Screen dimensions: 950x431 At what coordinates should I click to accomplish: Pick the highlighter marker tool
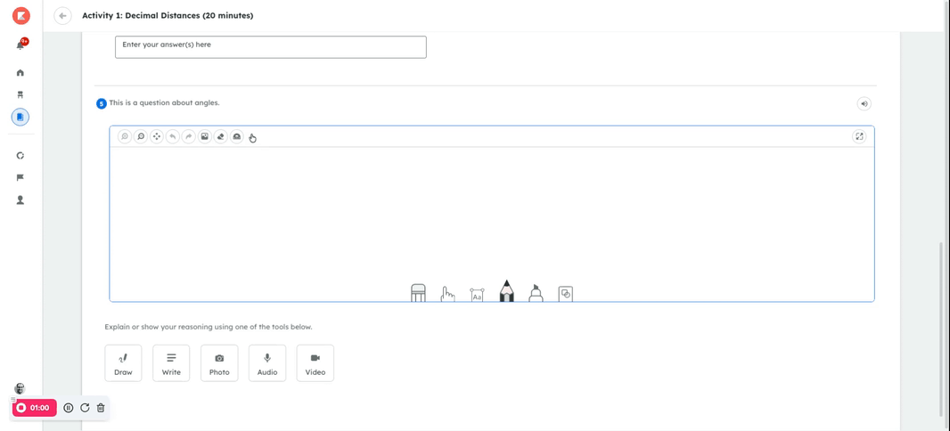click(536, 292)
